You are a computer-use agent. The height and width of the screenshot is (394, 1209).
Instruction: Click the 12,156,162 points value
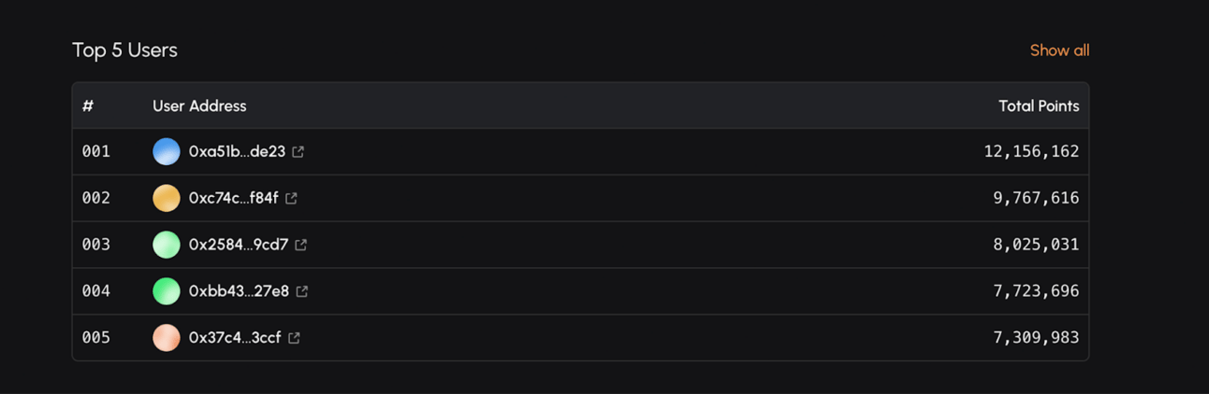(x=1031, y=151)
